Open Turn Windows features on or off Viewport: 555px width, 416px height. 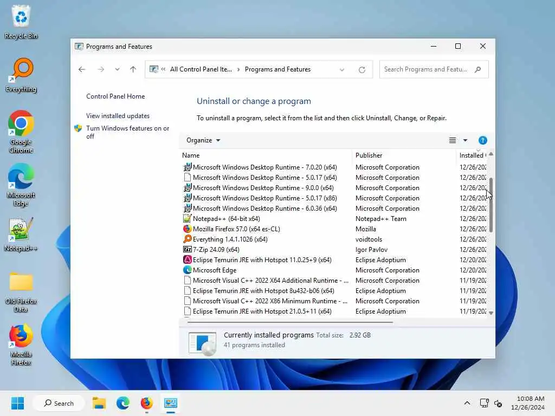[127, 132]
